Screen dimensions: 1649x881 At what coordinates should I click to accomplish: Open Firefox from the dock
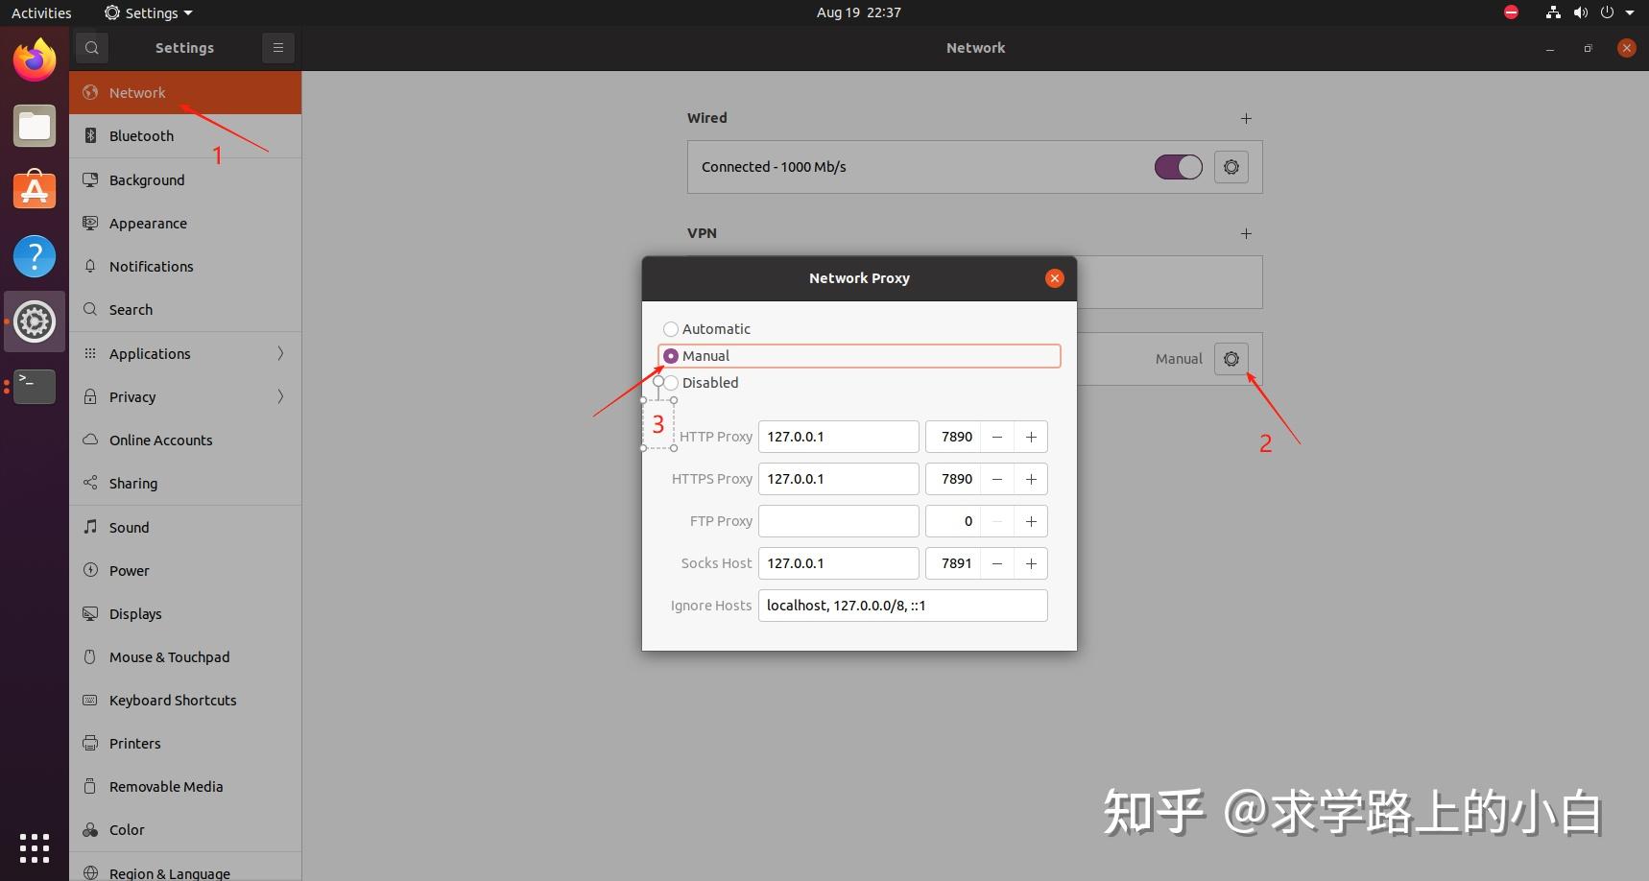point(34,59)
